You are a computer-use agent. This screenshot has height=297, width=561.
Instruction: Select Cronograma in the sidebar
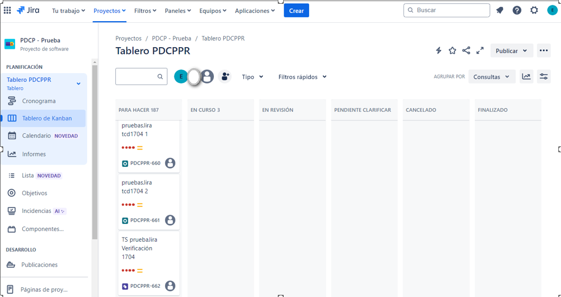pos(38,101)
